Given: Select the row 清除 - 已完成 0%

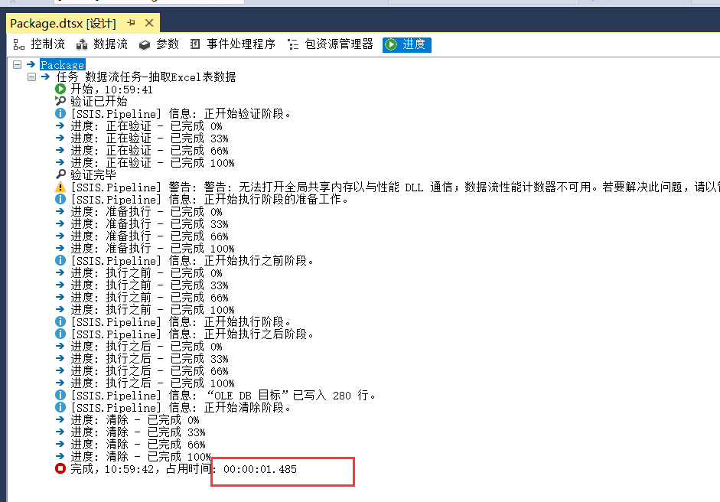Looking at the screenshot, I should click(x=135, y=420).
